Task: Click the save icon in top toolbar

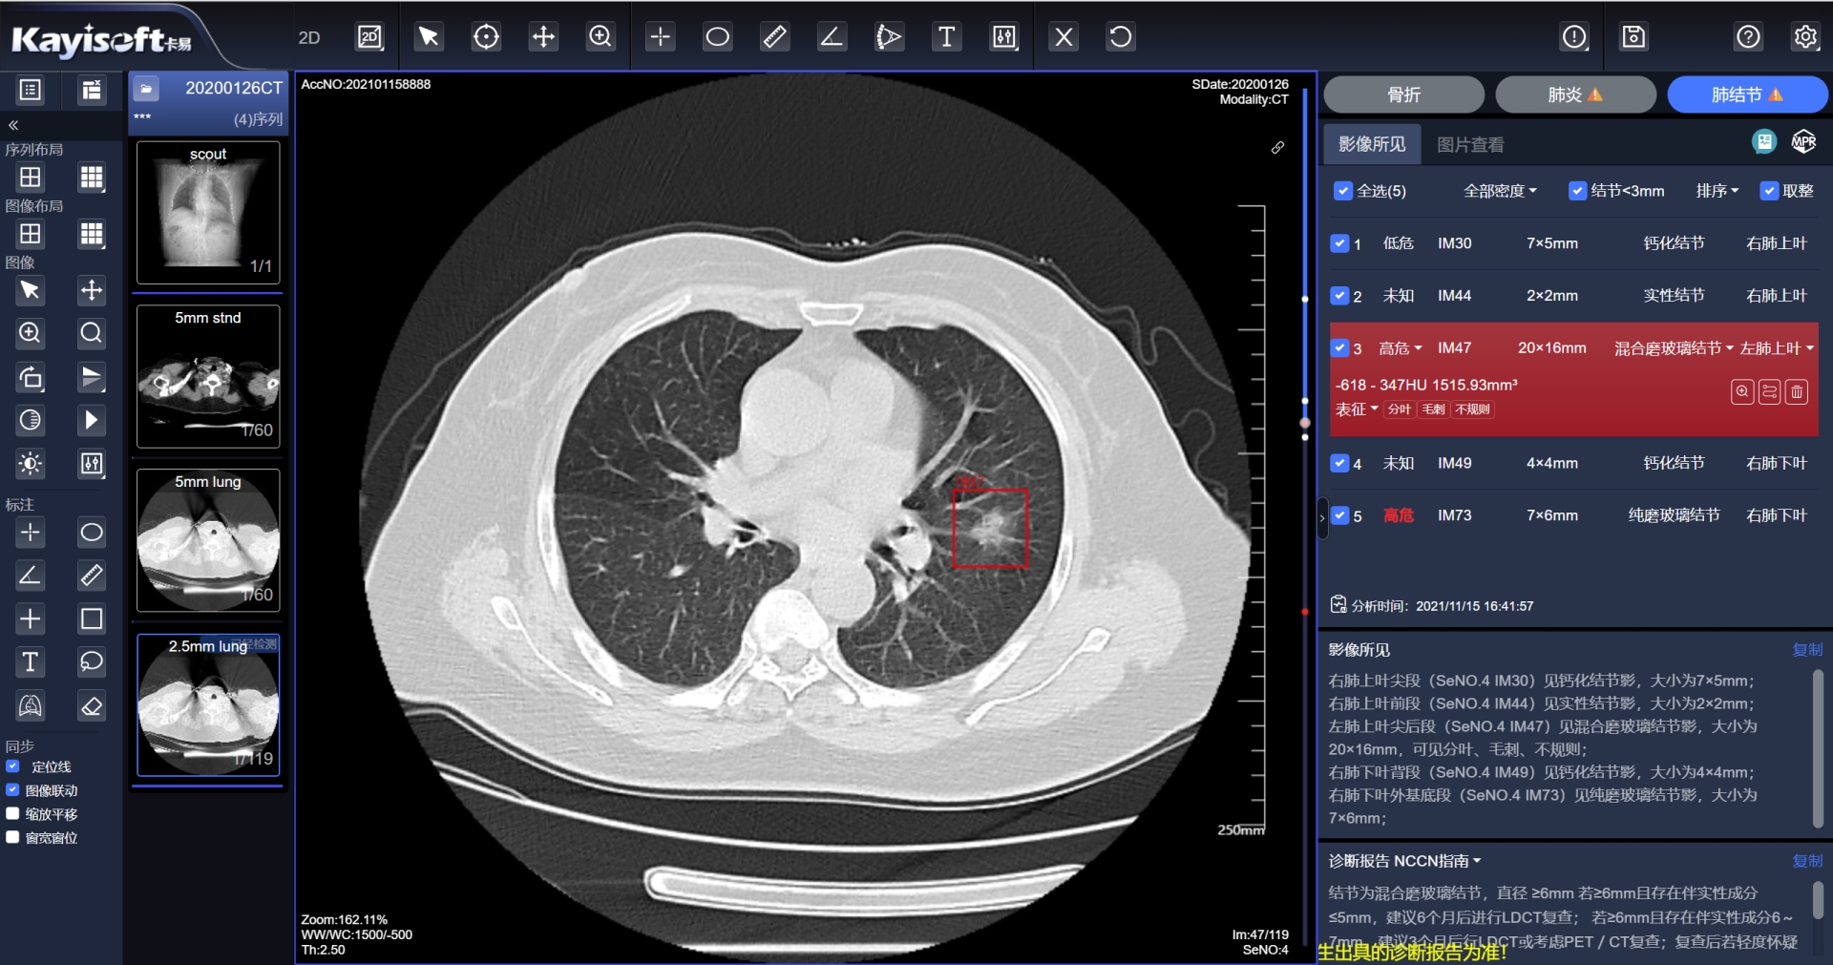Action: pos(1633,37)
